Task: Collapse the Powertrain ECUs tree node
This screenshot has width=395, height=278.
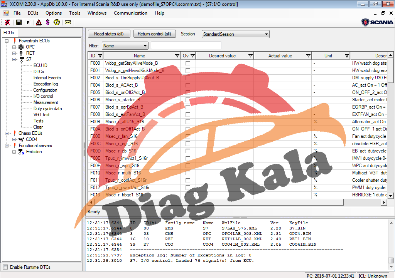Action: click(7, 41)
